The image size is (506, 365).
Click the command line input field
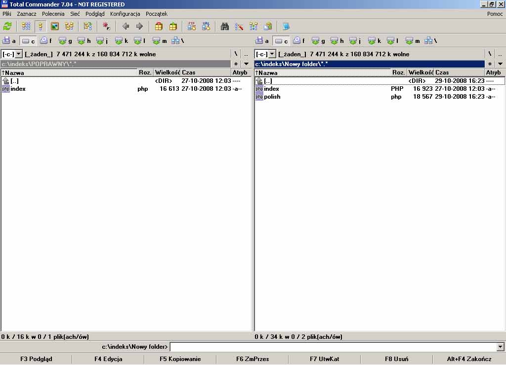[333, 347]
